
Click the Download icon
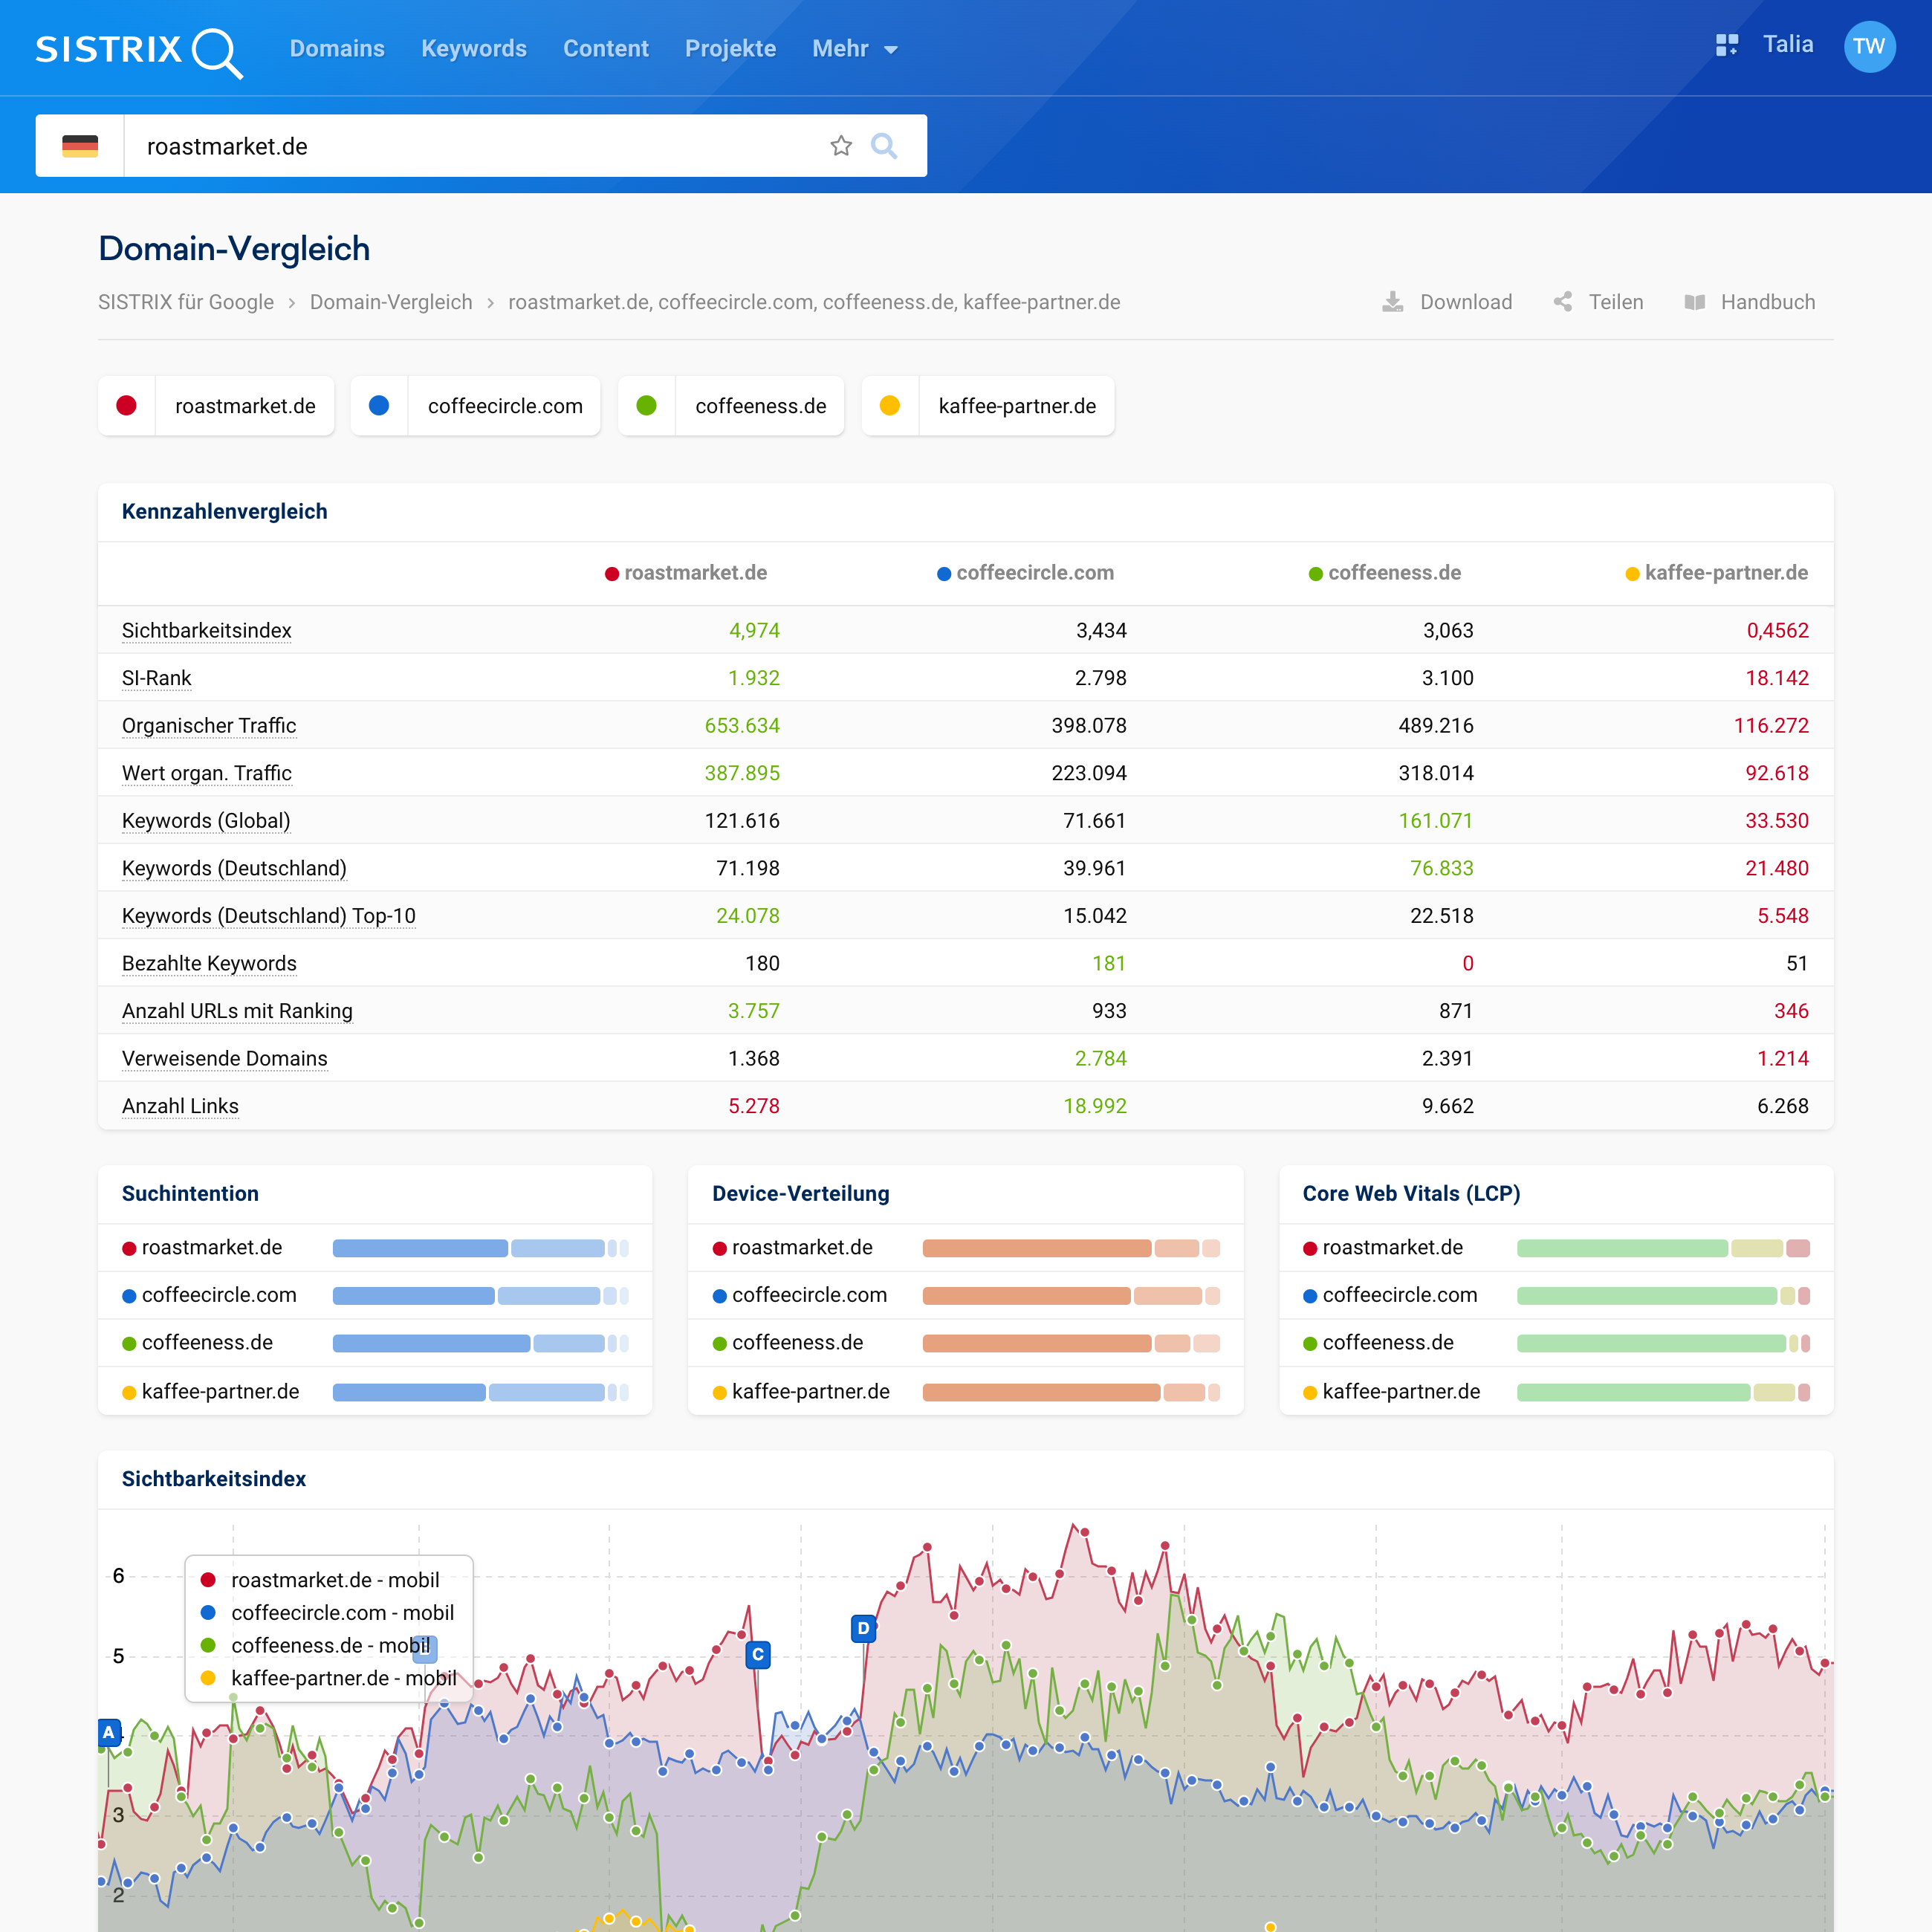[x=1392, y=302]
